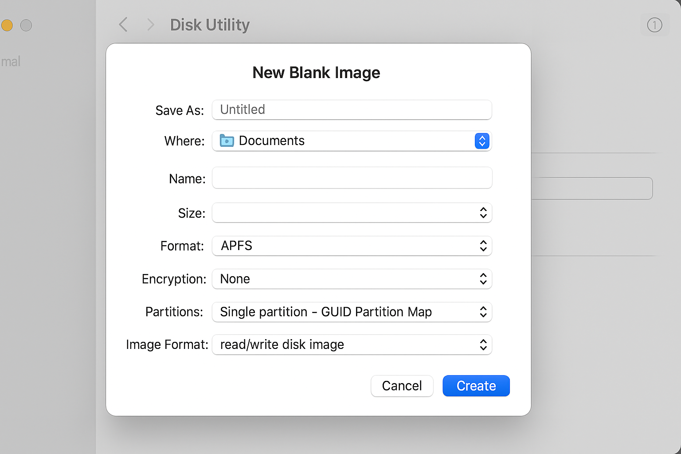Open the Image Format dropdown
This screenshot has width=681, height=454.
pos(352,344)
